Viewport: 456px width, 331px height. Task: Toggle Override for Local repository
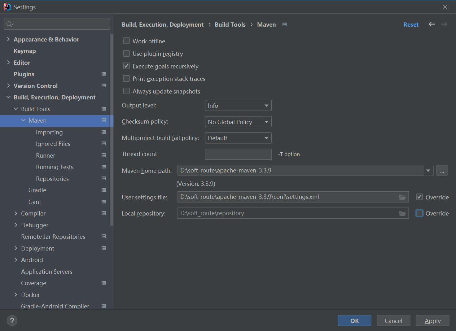tap(419, 213)
